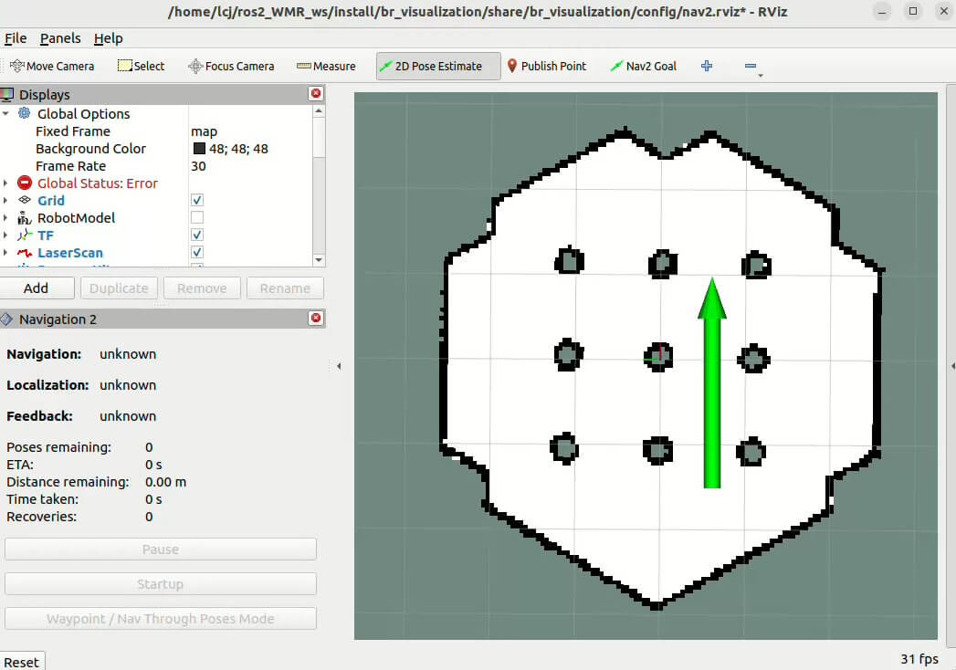Toggle the LaserScan display checkbox
The height and width of the screenshot is (670, 956).
point(197,253)
